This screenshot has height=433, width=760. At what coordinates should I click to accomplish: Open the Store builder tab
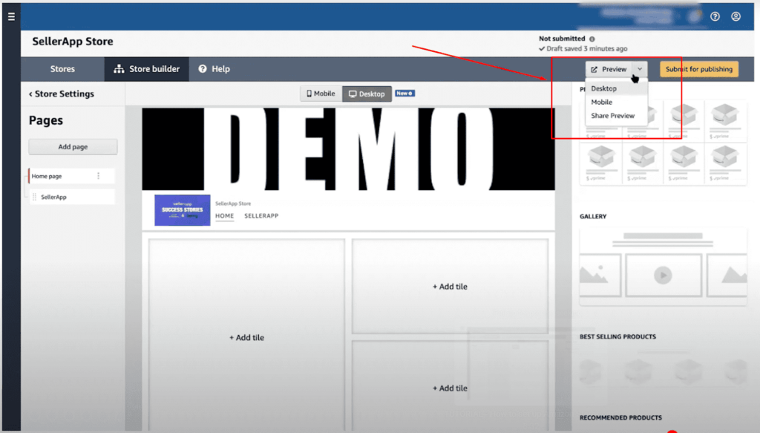pos(147,69)
